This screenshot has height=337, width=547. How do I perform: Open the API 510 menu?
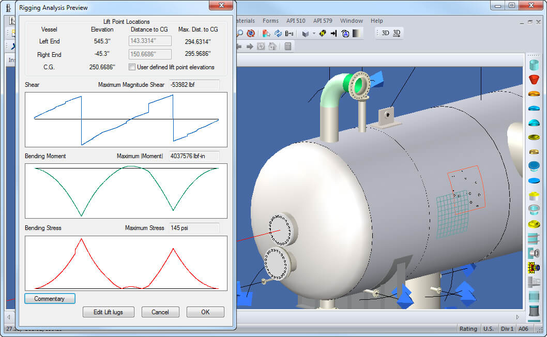pos(296,21)
